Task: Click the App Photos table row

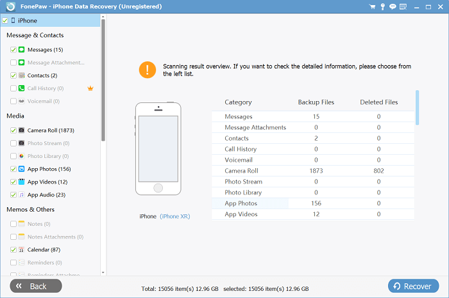Action: pyautogui.click(x=313, y=203)
